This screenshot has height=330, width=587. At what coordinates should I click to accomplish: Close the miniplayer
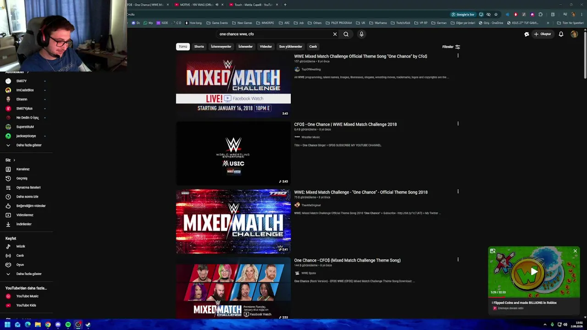tap(575, 251)
